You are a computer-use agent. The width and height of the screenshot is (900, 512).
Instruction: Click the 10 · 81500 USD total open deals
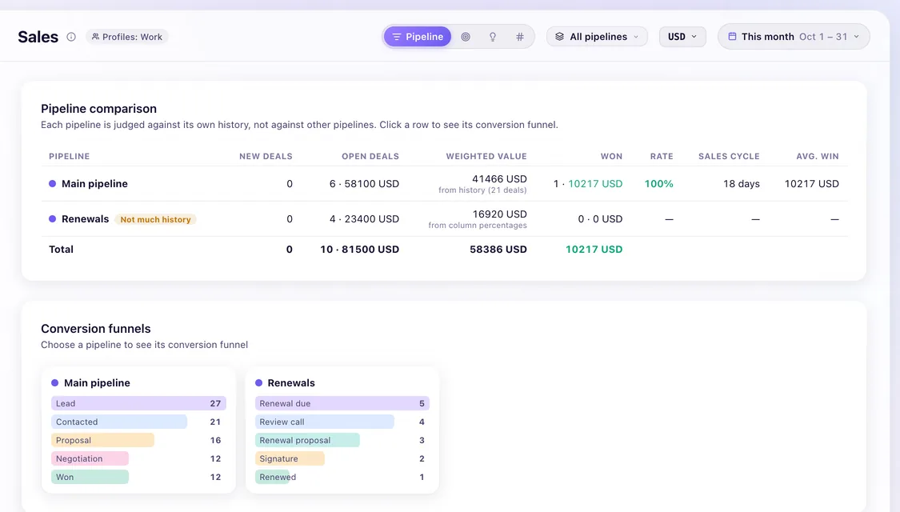[x=359, y=249]
